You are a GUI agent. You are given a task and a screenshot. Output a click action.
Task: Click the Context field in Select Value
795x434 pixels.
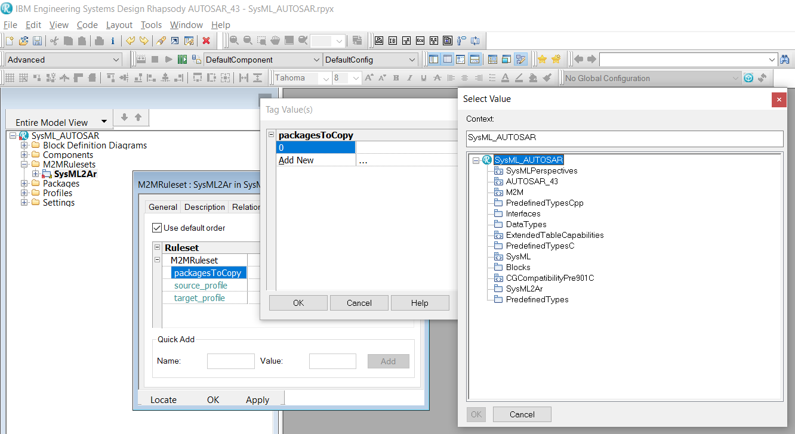point(624,138)
